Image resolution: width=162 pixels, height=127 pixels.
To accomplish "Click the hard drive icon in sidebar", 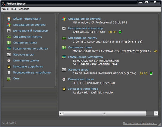I will [x=9, y=55].
